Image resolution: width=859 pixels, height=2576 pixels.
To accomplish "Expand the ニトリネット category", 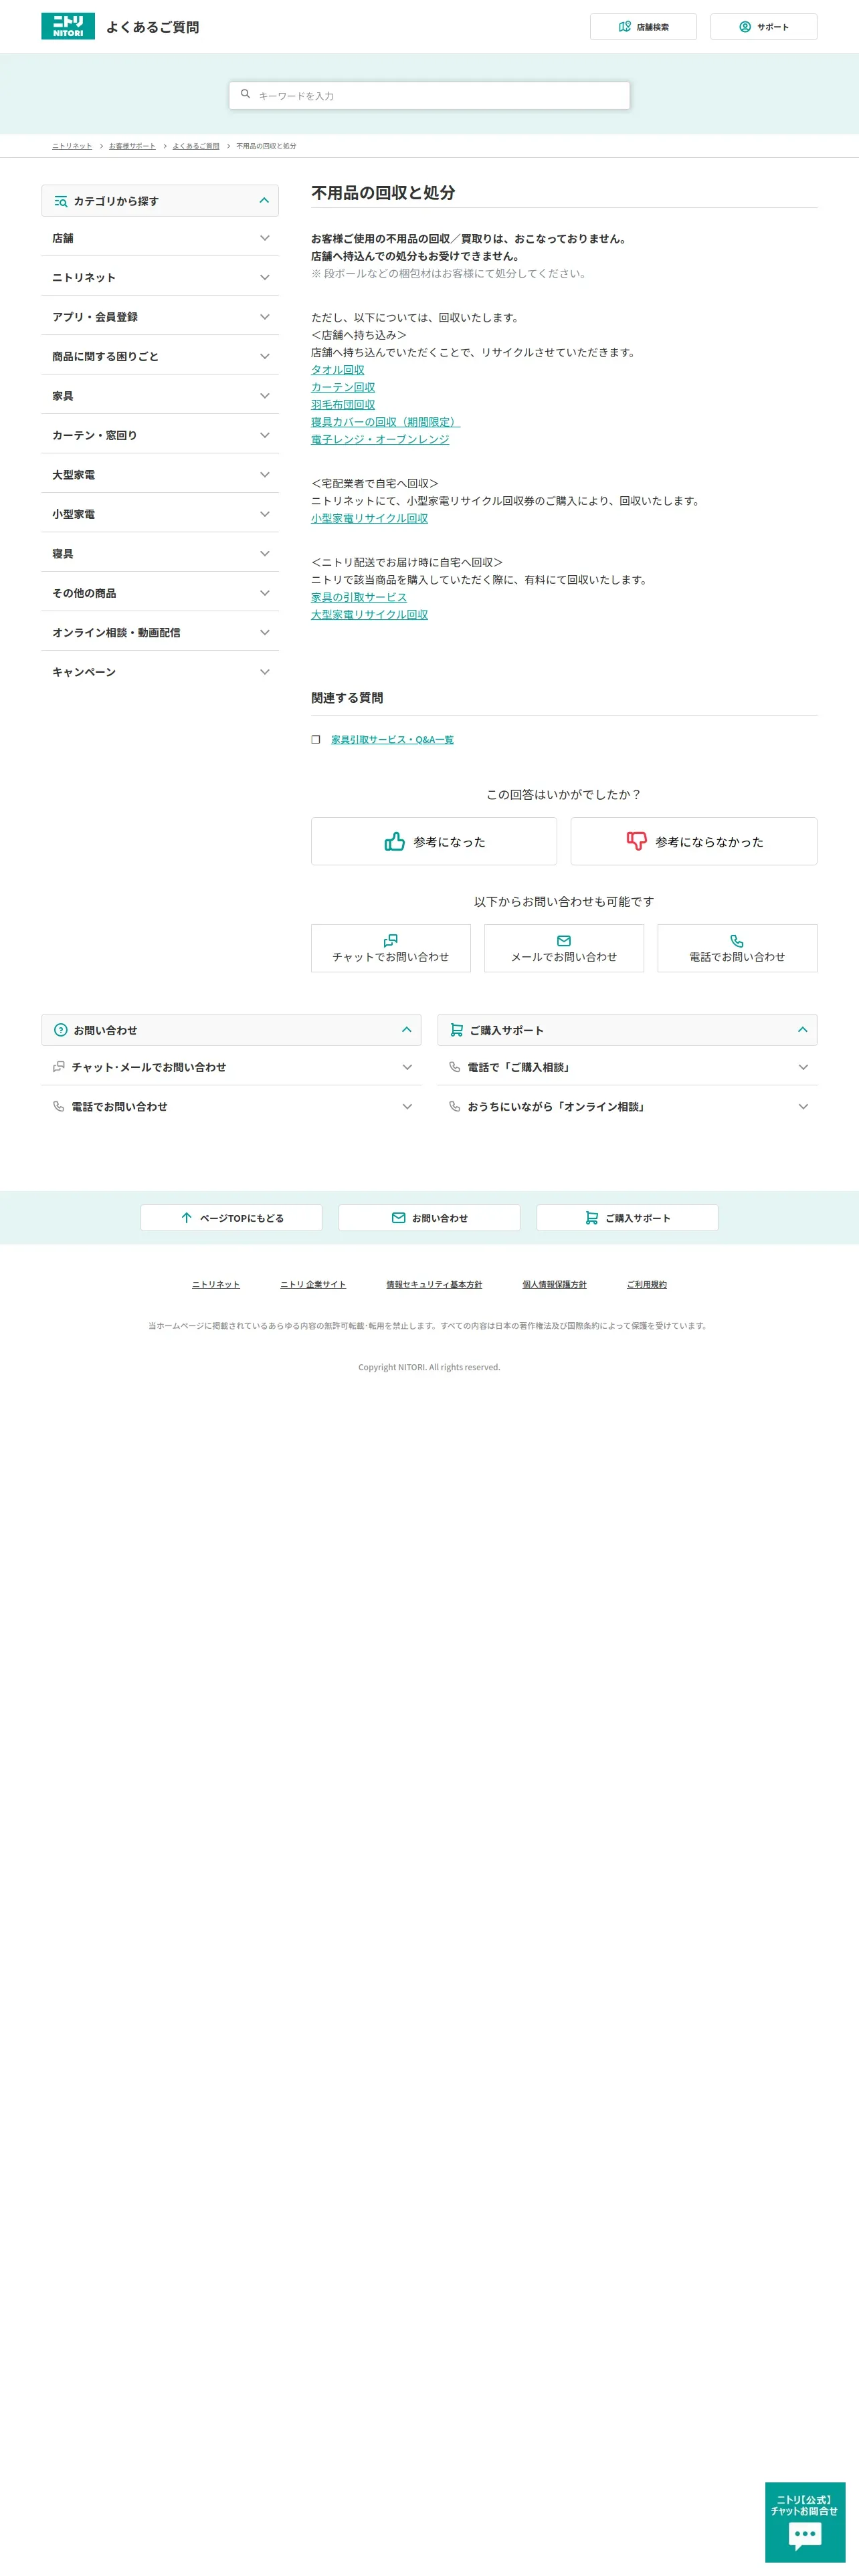I will click(x=160, y=277).
